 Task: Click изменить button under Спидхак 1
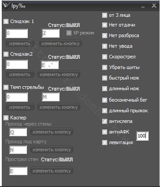(x=20, y=43)
